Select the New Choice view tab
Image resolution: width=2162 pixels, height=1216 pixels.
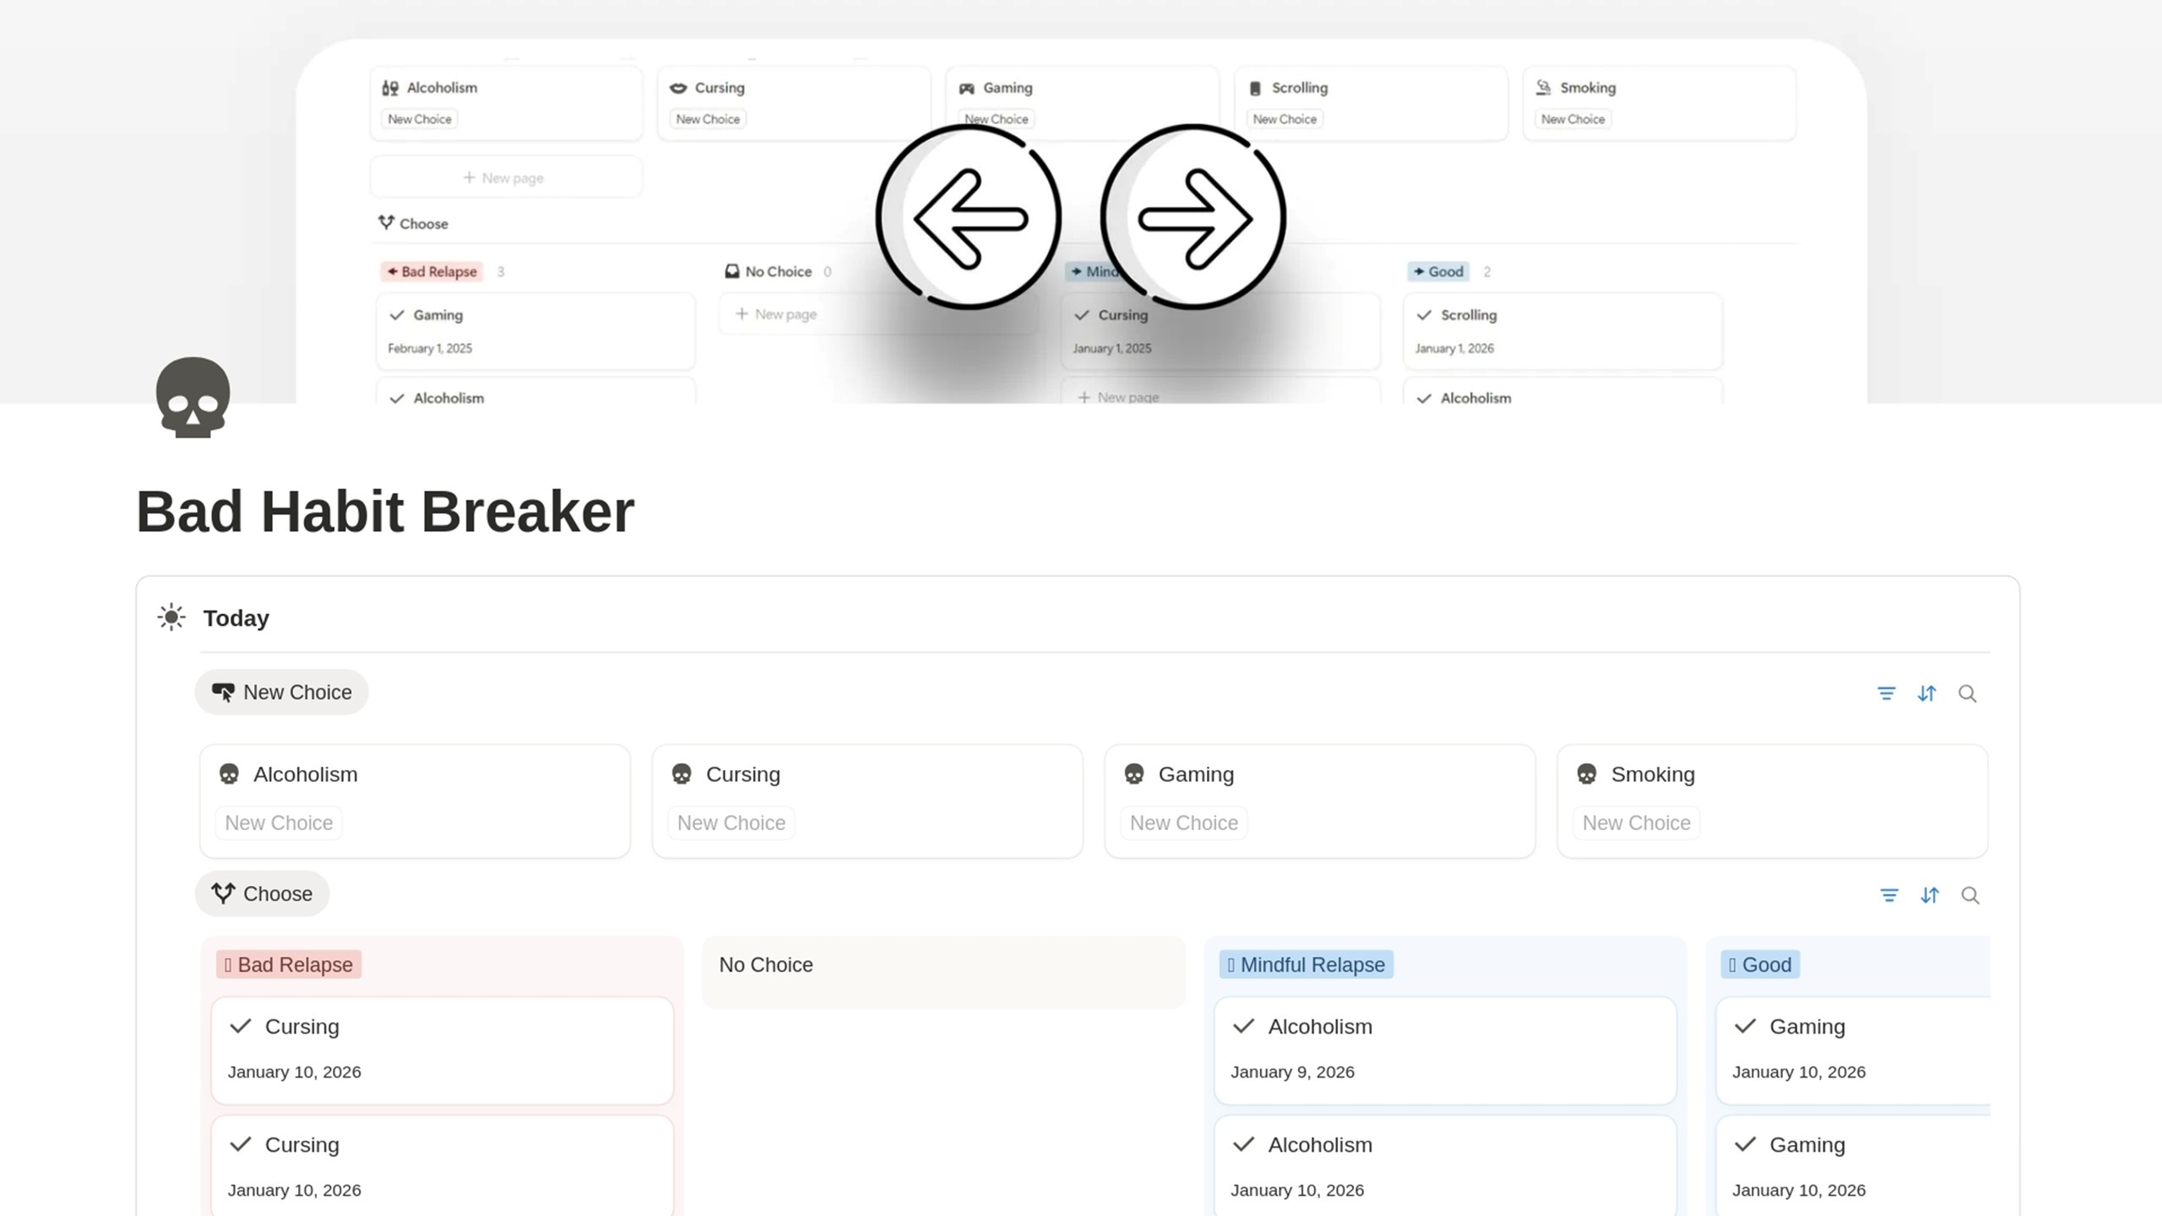(281, 692)
